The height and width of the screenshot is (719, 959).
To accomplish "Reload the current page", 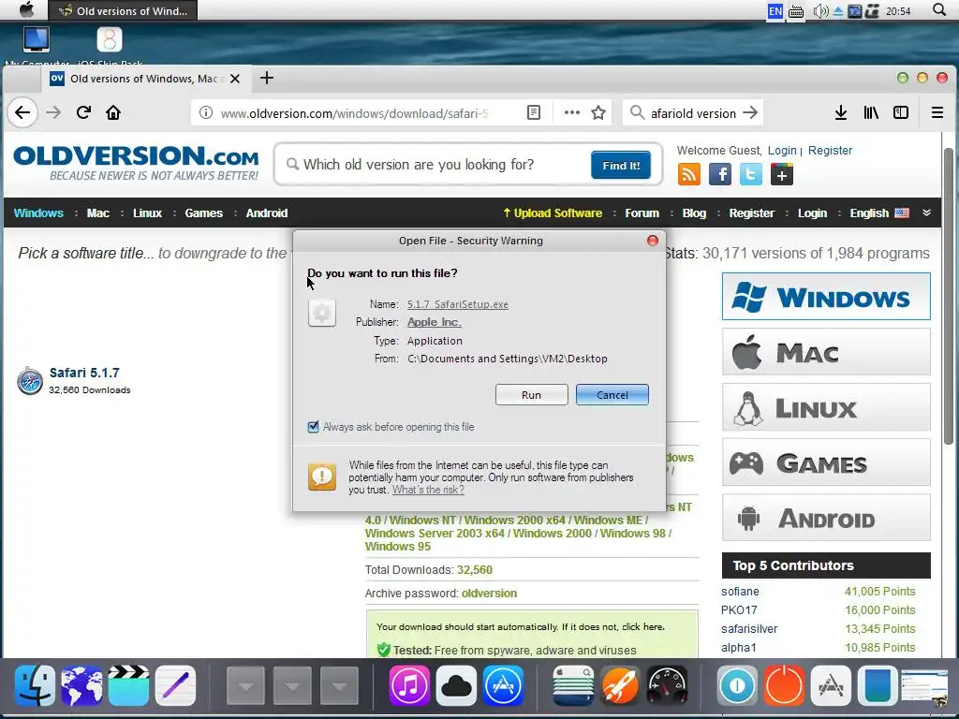I will (83, 112).
